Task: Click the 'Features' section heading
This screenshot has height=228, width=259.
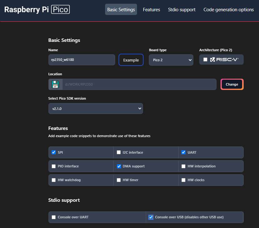Action: click(58, 128)
